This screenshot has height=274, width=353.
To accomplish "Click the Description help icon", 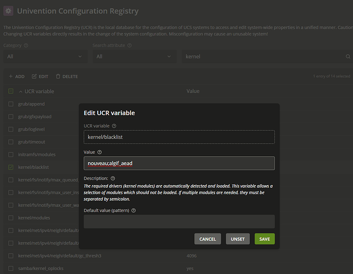I will tap(113, 178).
